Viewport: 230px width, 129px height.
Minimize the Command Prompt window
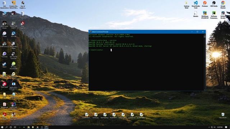192,32
